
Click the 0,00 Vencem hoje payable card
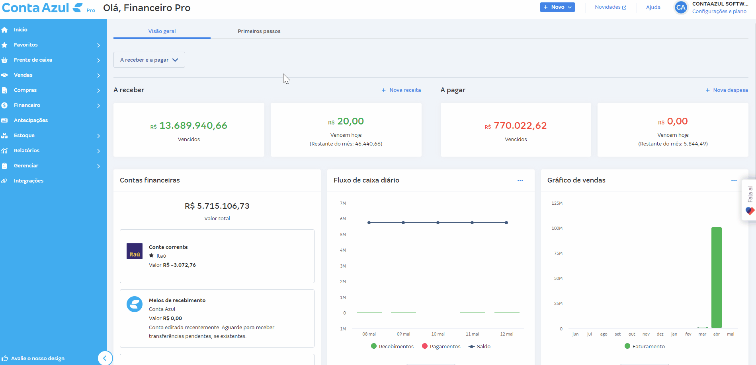(x=673, y=130)
